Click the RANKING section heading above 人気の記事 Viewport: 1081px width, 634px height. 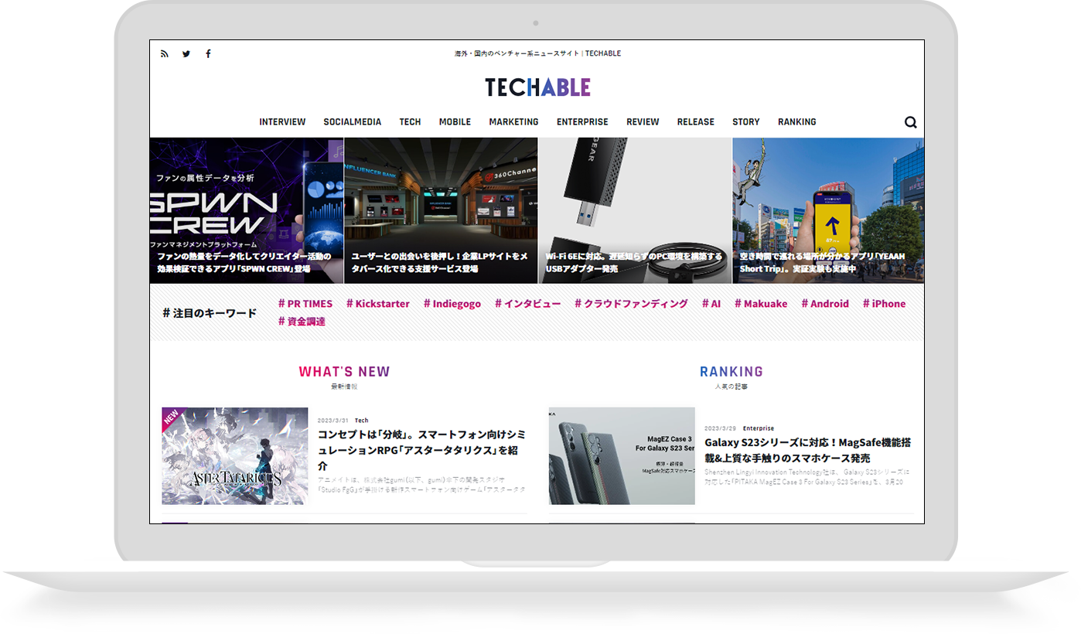(x=731, y=372)
